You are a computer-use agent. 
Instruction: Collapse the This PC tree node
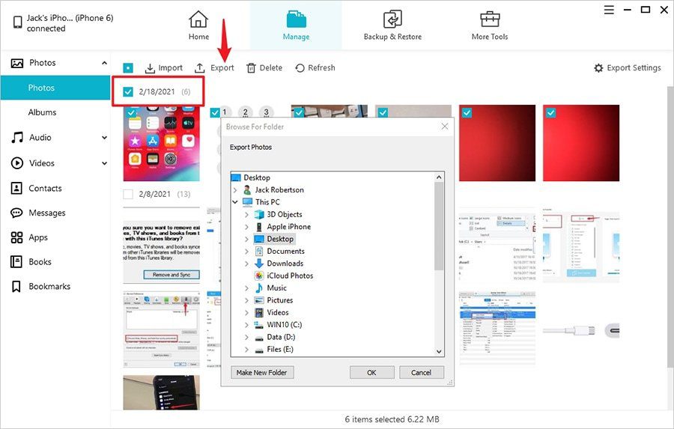pos(234,201)
